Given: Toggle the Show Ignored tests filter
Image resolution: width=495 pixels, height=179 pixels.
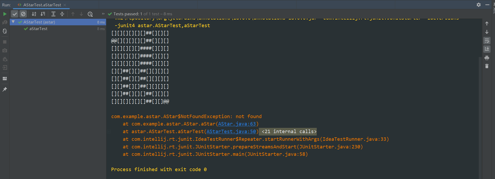Looking at the screenshot, I should coord(23,14).
